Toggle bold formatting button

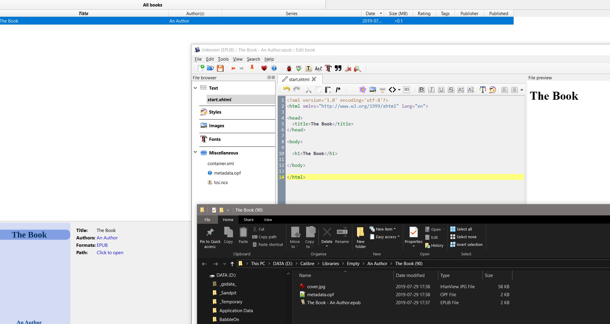click(x=421, y=90)
